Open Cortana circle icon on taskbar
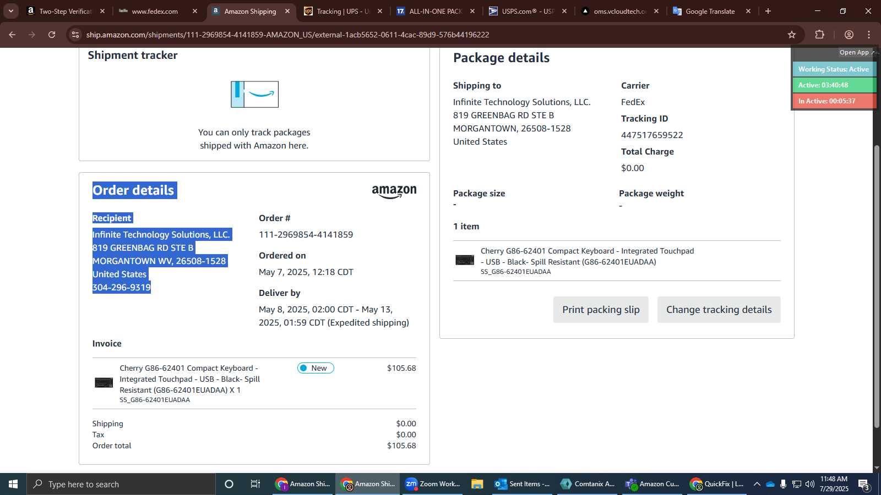881x495 pixels. [229, 484]
